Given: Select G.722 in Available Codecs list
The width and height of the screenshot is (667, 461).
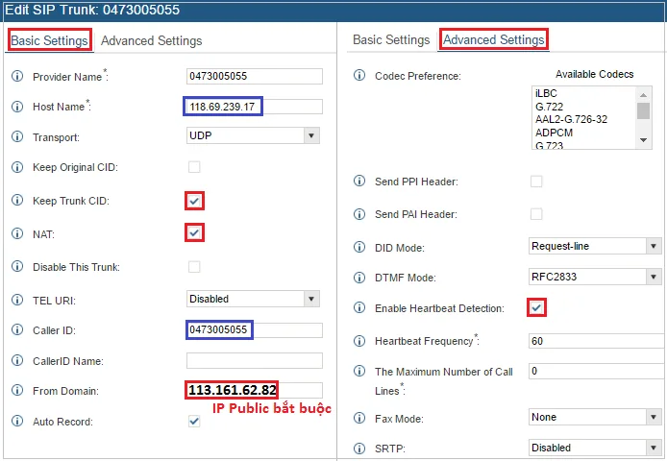Looking at the screenshot, I should click(549, 107).
